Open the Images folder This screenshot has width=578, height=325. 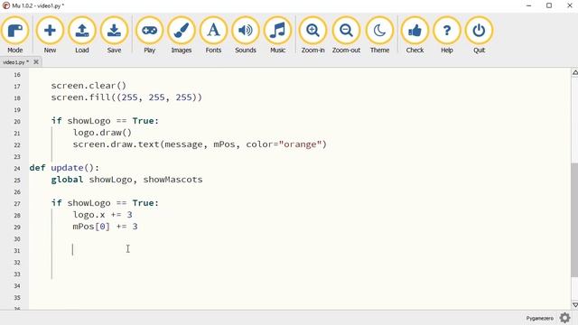(181, 35)
